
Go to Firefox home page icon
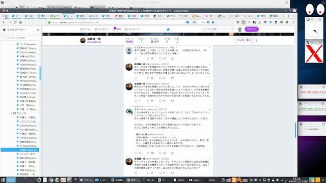20,22
